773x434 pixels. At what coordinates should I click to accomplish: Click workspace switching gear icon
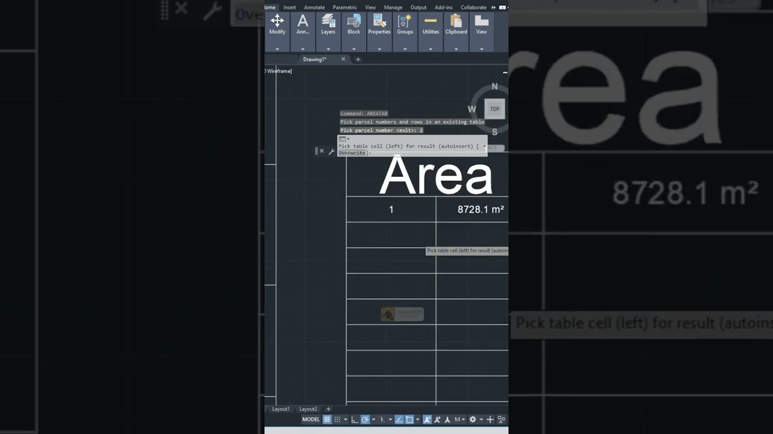click(x=472, y=420)
